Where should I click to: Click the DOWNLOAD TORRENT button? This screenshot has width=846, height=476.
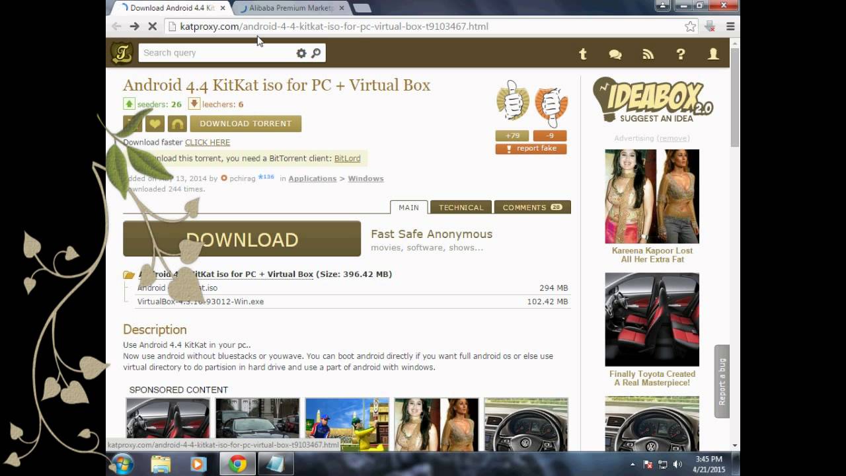point(246,124)
